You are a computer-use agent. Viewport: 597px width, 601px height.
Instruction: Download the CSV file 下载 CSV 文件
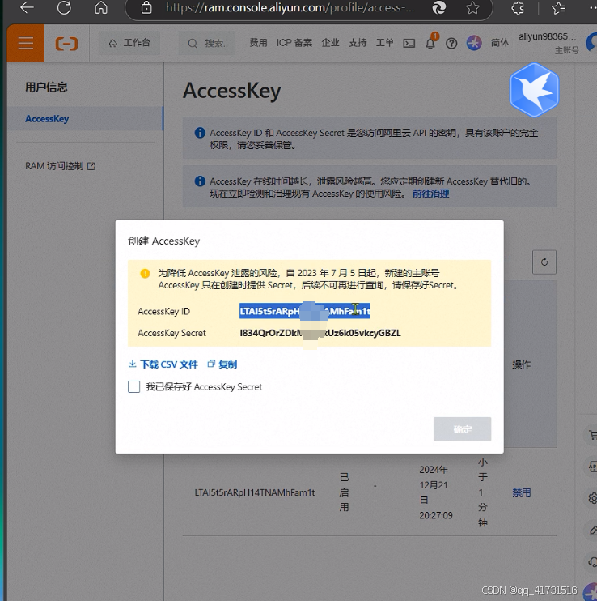click(163, 364)
